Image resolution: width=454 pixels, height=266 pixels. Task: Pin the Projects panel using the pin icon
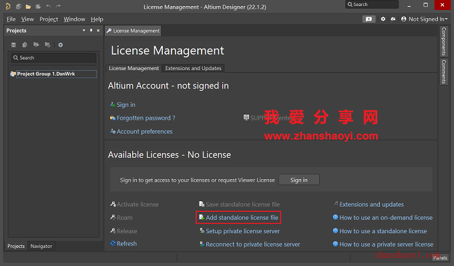point(91,31)
